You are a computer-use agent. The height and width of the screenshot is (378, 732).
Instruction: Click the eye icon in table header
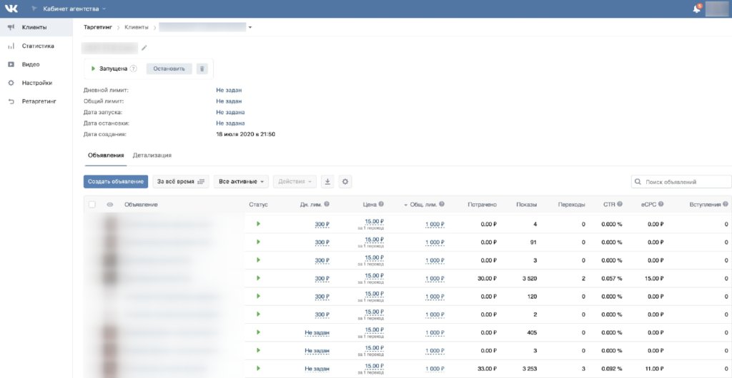click(x=110, y=205)
